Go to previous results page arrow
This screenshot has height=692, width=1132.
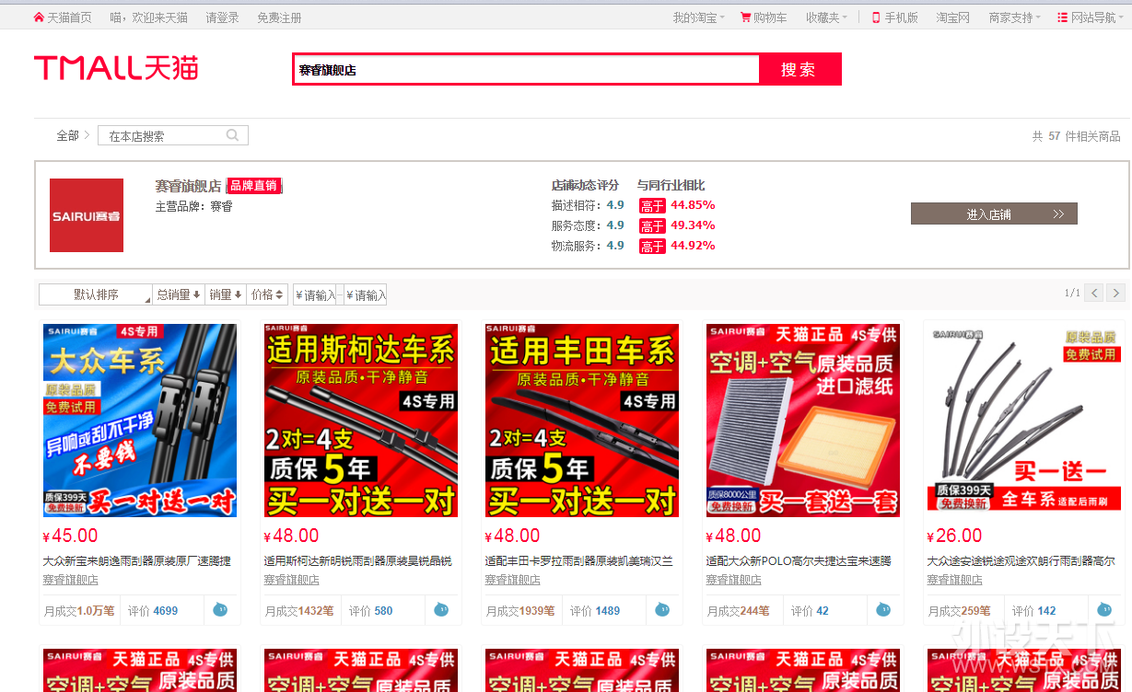coord(1094,293)
